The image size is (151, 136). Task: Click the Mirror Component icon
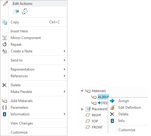point(5,38)
